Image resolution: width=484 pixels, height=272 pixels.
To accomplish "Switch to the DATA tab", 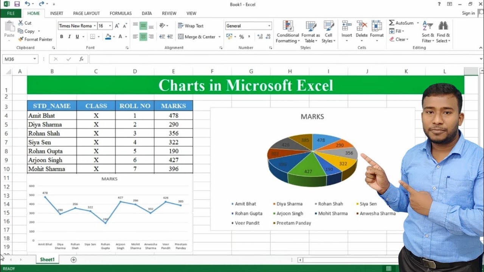I will 147,13.
